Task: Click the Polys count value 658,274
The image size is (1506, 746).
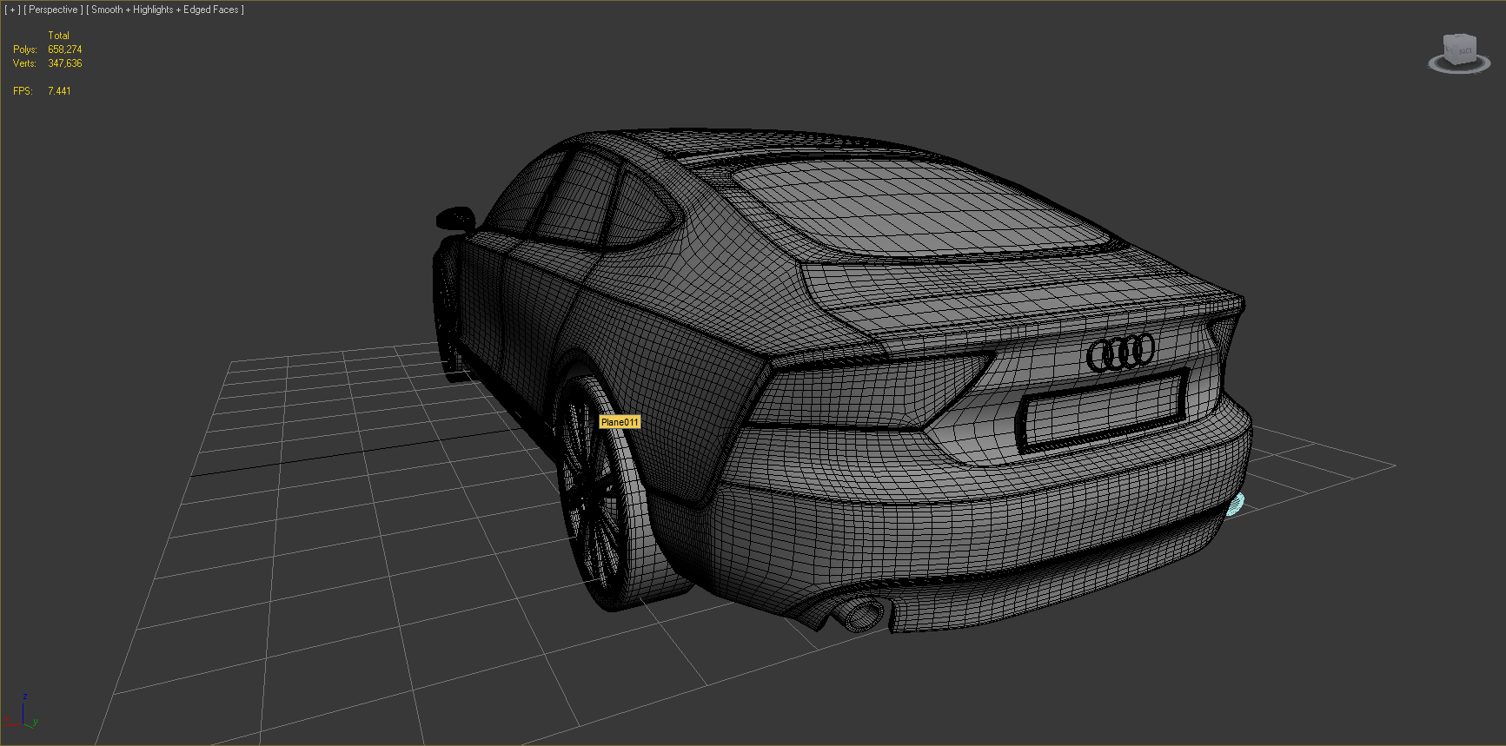Action: point(65,50)
